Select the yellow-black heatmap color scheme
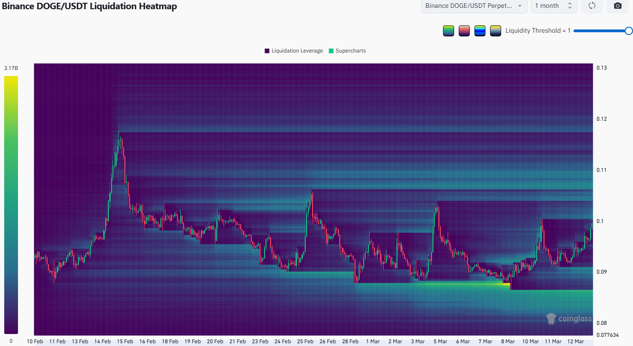Viewport: 633px width, 346px height. pos(495,30)
